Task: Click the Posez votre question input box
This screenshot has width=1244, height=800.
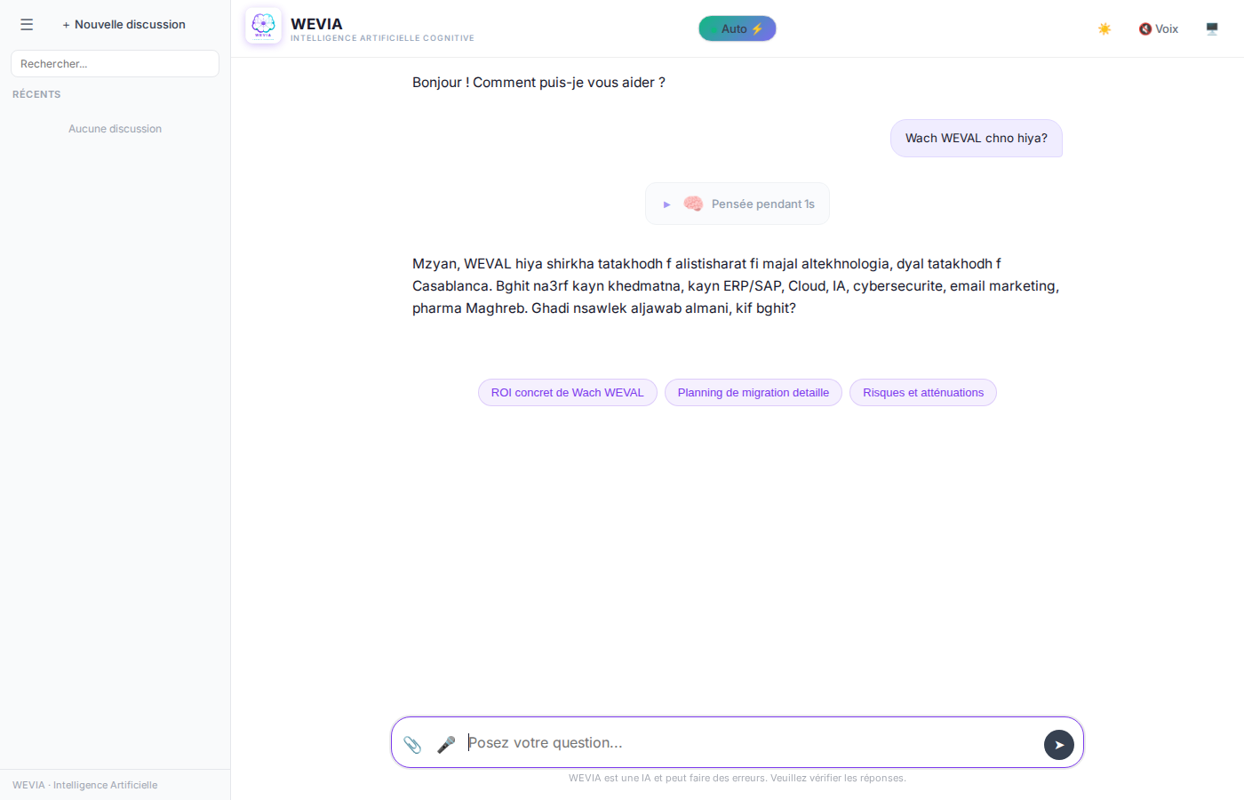Action: [746, 743]
